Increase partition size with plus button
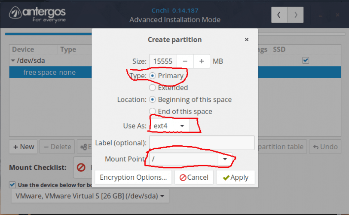The image size is (349, 215). (x=202, y=61)
